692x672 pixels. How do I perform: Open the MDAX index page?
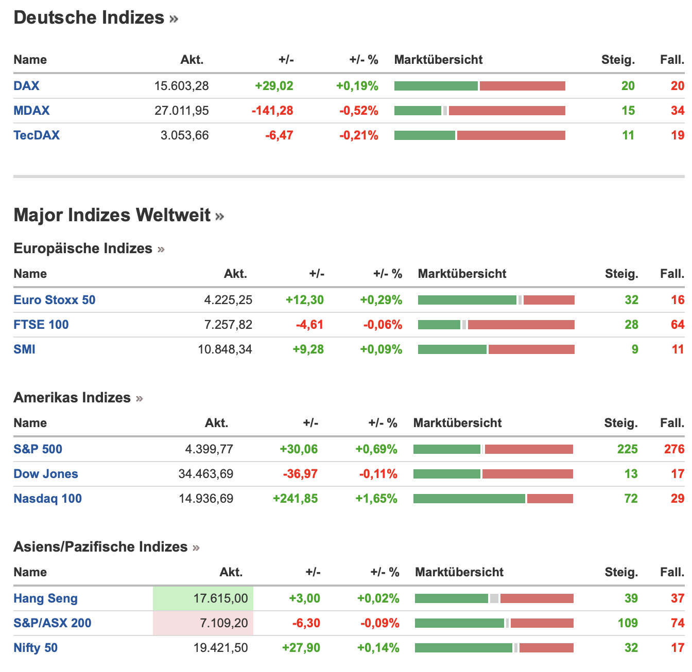coord(31,111)
